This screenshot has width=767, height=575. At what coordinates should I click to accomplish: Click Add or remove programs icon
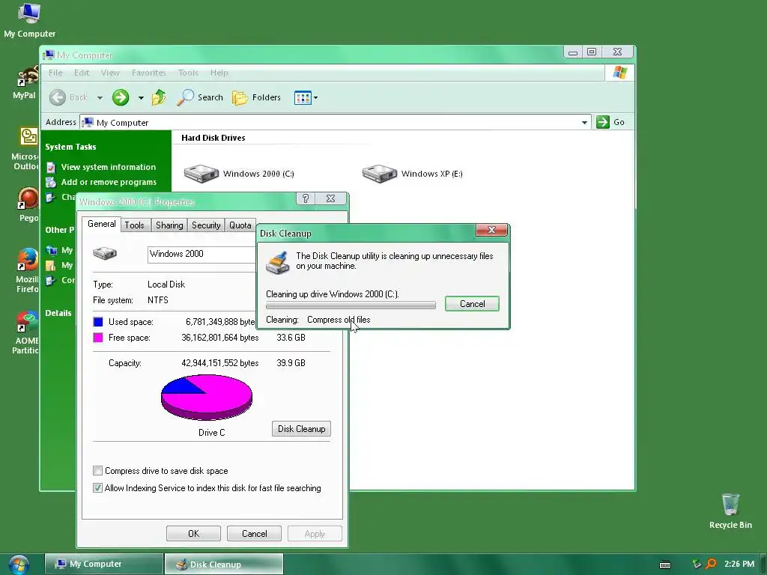[51, 183]
